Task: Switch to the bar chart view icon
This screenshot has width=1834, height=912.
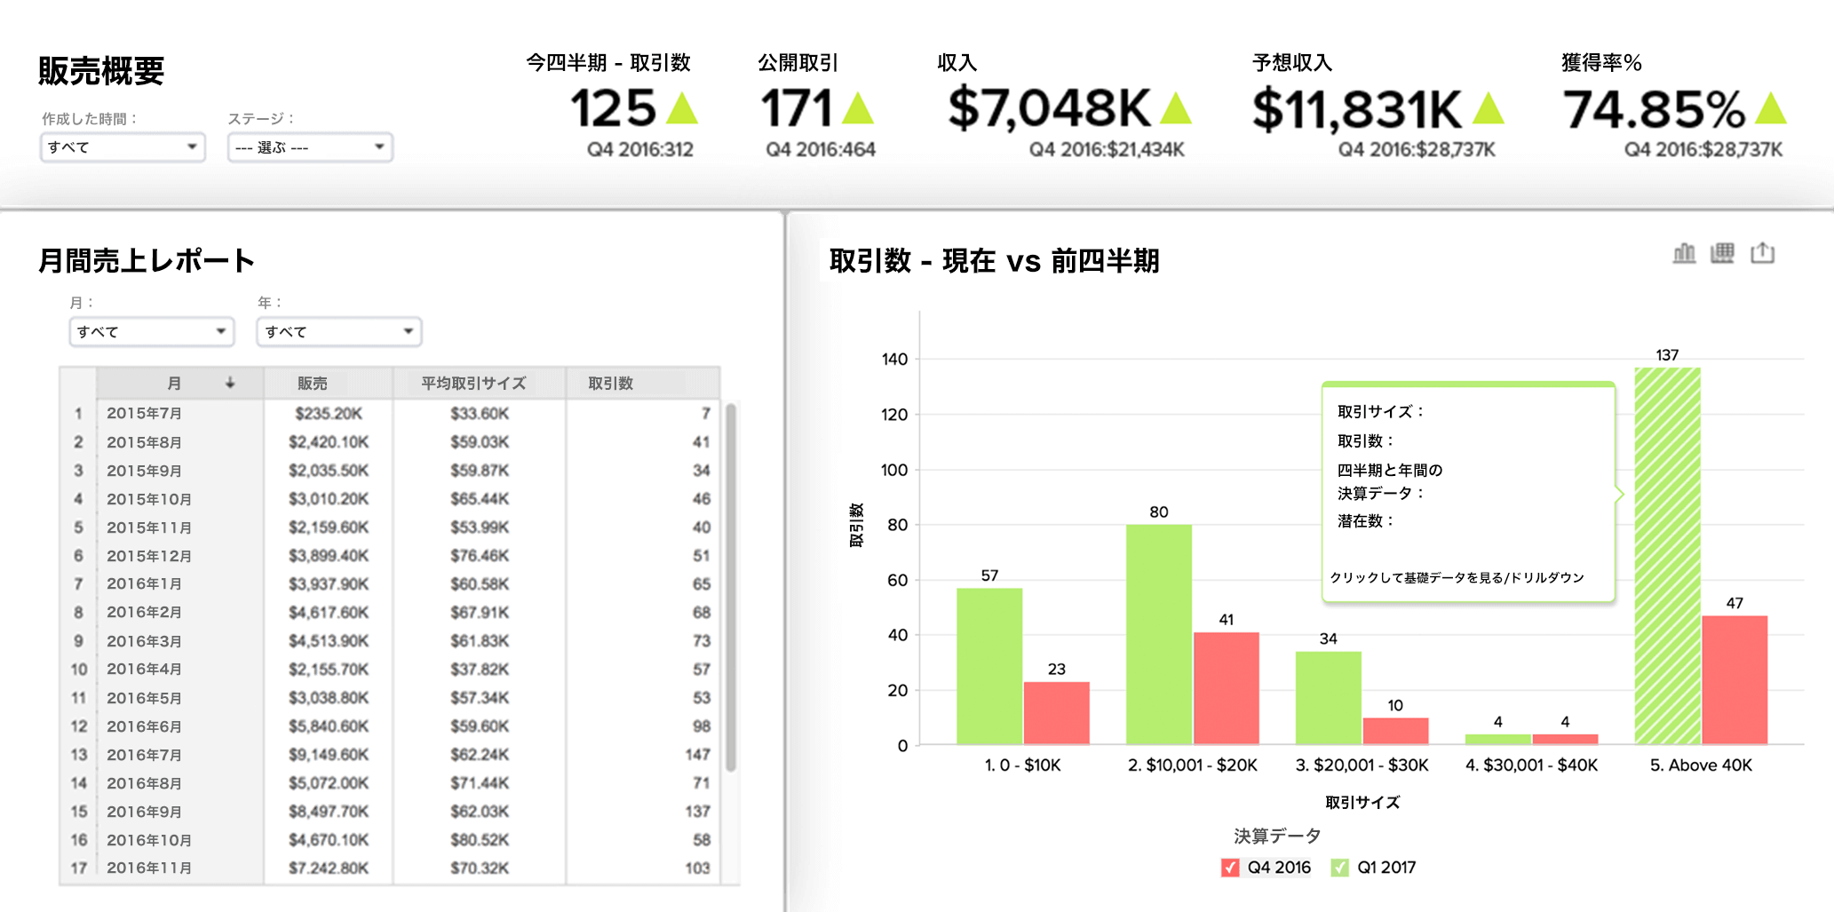Action: [1683, 254]
